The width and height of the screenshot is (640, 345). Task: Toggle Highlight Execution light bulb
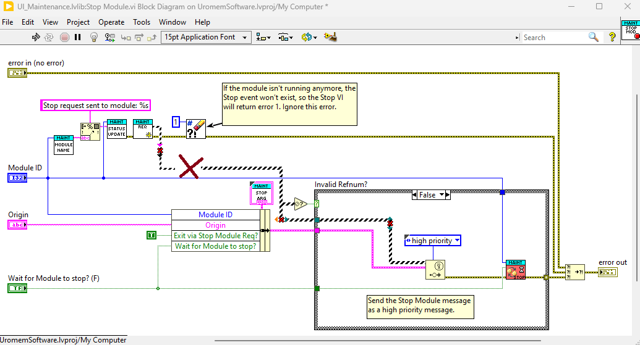tap(94, 37)
